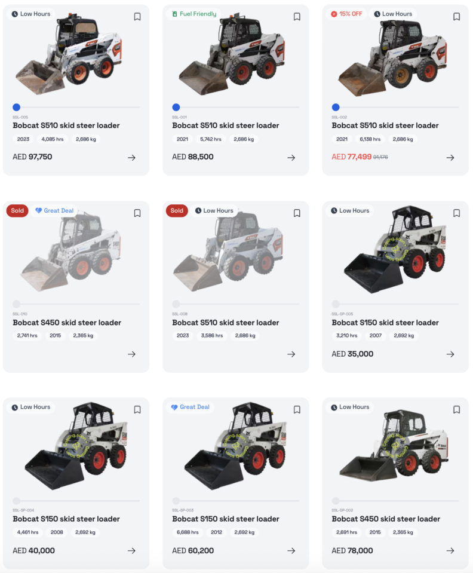Bookmark the sold Bobcat S450 listing
This screenshot has height=573, width=473.
pos(137,213)
